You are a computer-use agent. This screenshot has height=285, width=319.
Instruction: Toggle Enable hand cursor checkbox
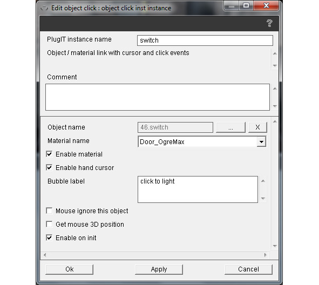pos(49,168)
